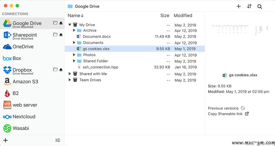
Task: Open the SFTP web server connection
Action: [32, 105]
